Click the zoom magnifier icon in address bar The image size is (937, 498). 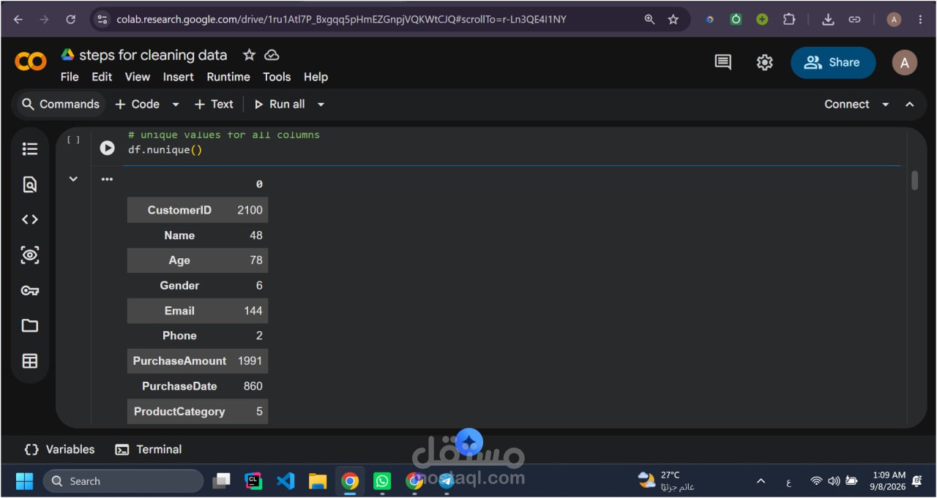(649, 20)
